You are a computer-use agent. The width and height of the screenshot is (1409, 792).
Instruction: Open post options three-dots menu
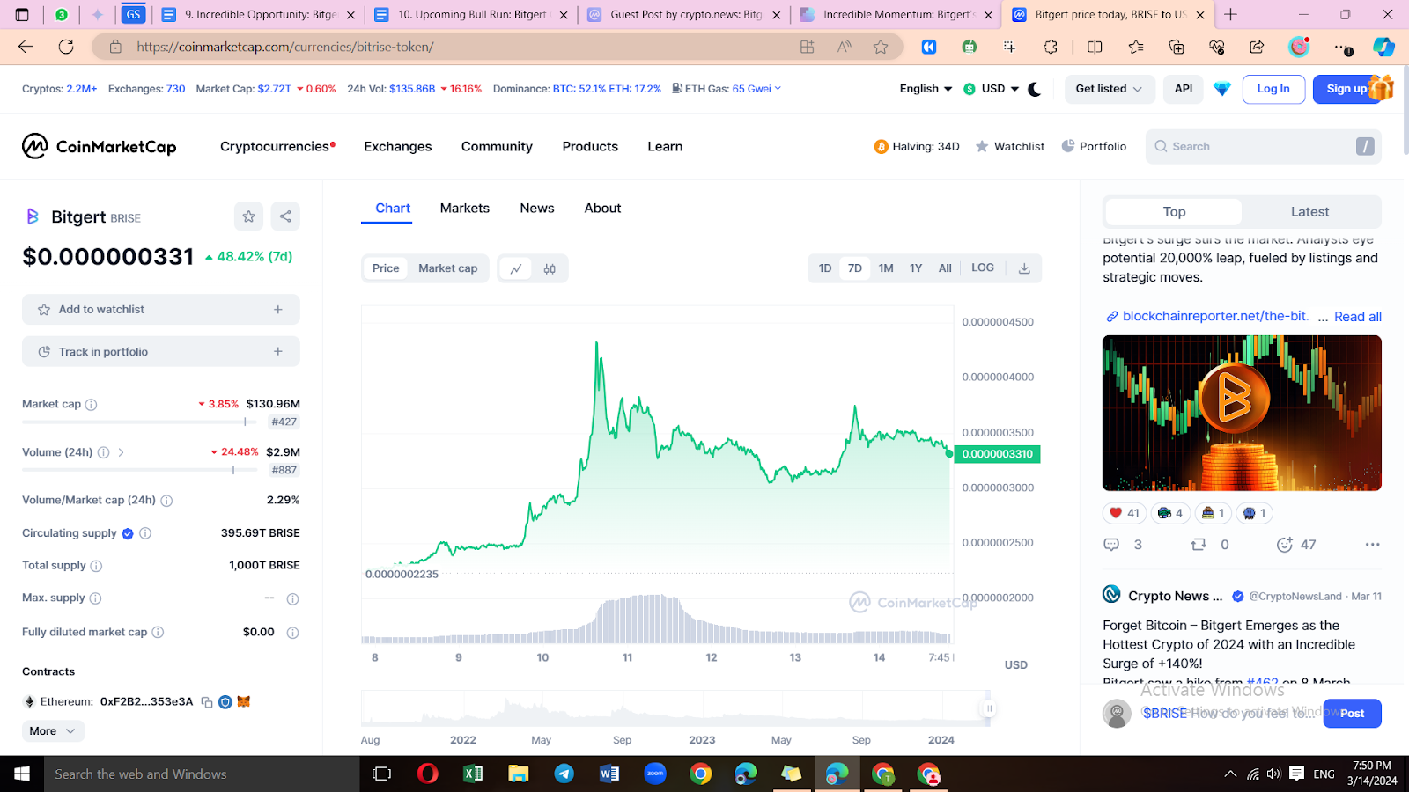(1372, 545)
